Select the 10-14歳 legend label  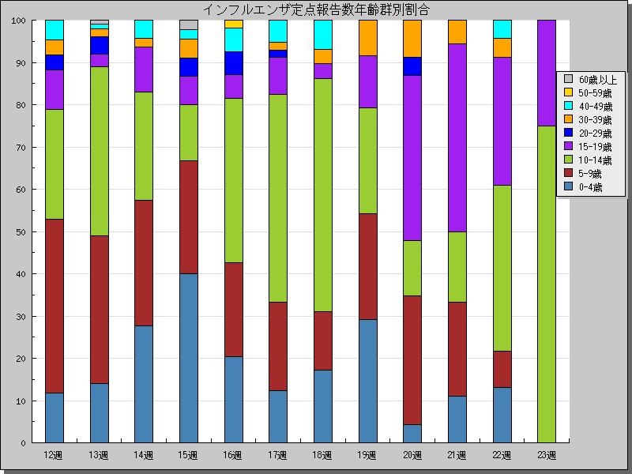tap(595, 160)
